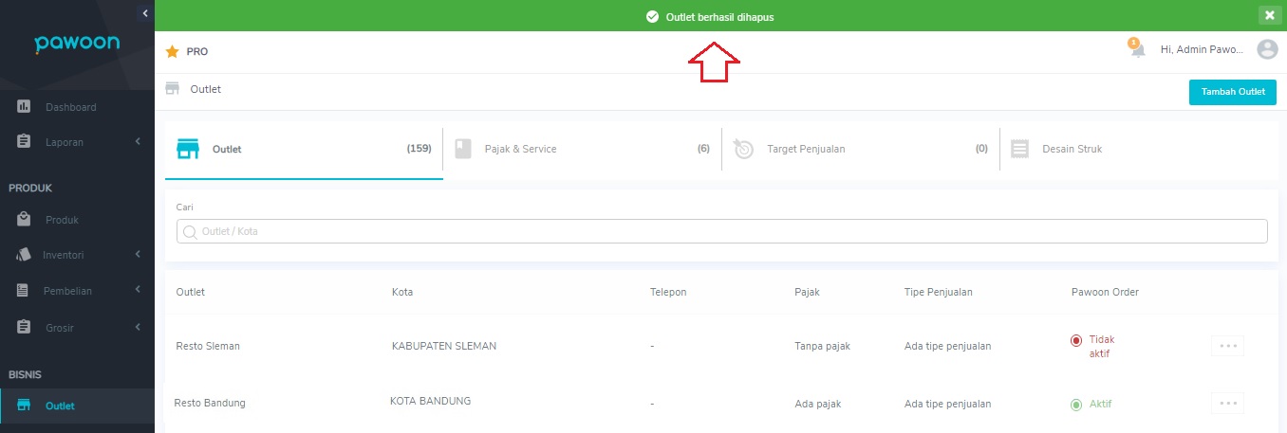
Task: Click the Target Penjualan target icon
Action: [x=742, y=149]
